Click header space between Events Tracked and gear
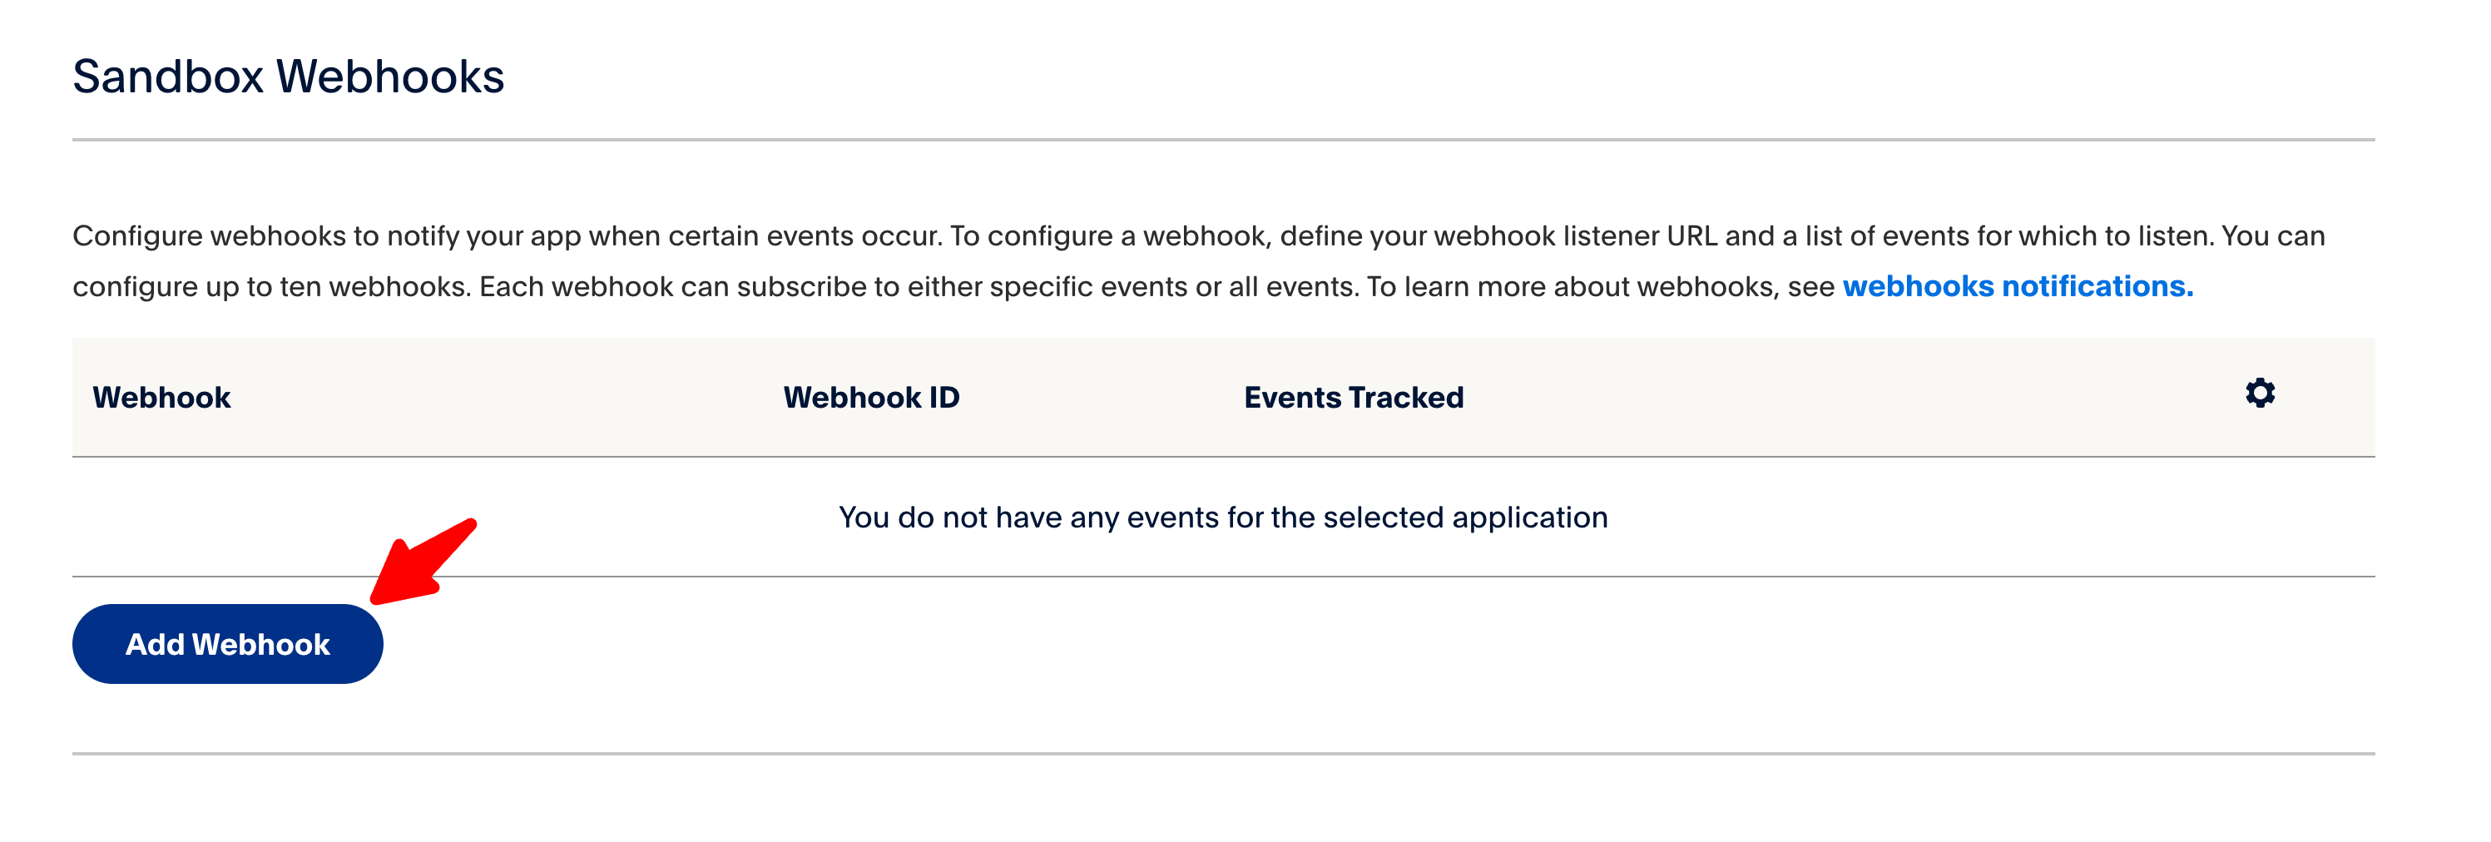 (x=1837, y=398)
